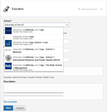The image size is (107, 112).
Task: Open the See examples link
Action: point(10,102)
